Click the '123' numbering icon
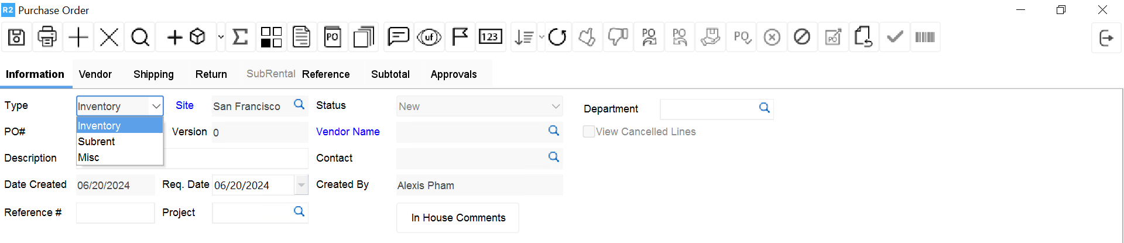 pos(489,37)
